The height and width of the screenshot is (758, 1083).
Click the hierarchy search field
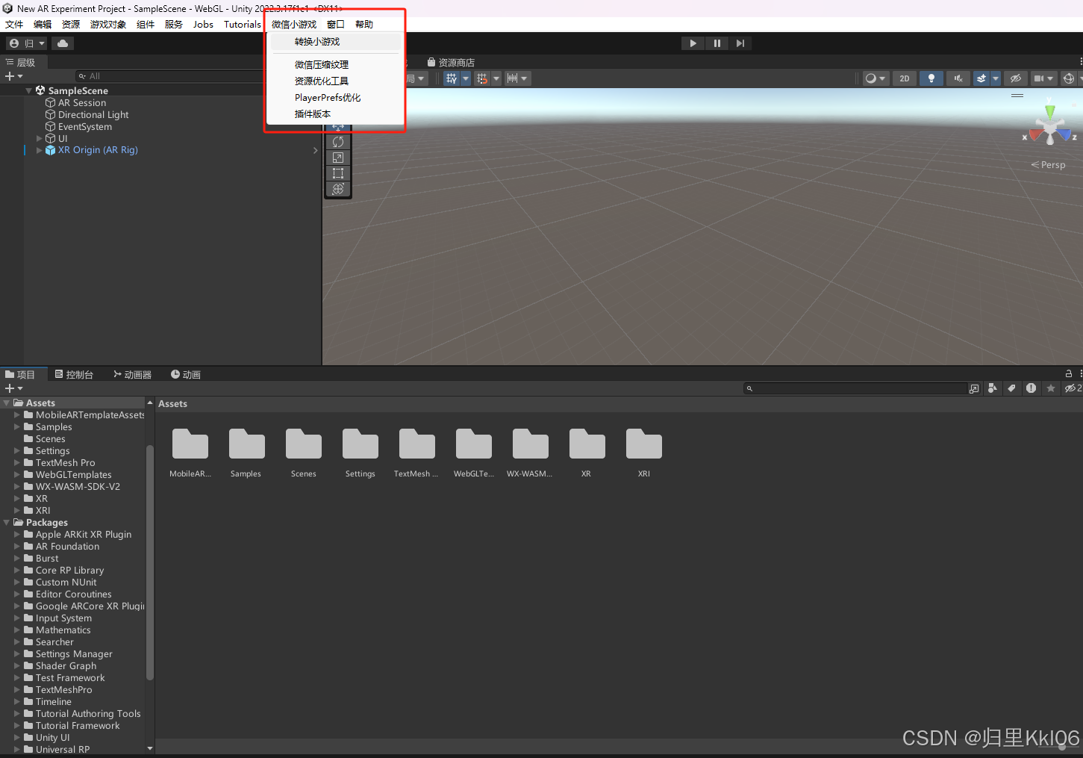(x=169, y=76)
